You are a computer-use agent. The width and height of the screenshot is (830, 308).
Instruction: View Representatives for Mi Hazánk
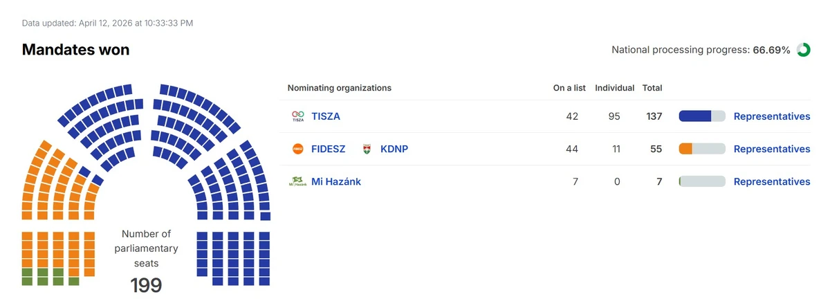[x=771, y=181]
